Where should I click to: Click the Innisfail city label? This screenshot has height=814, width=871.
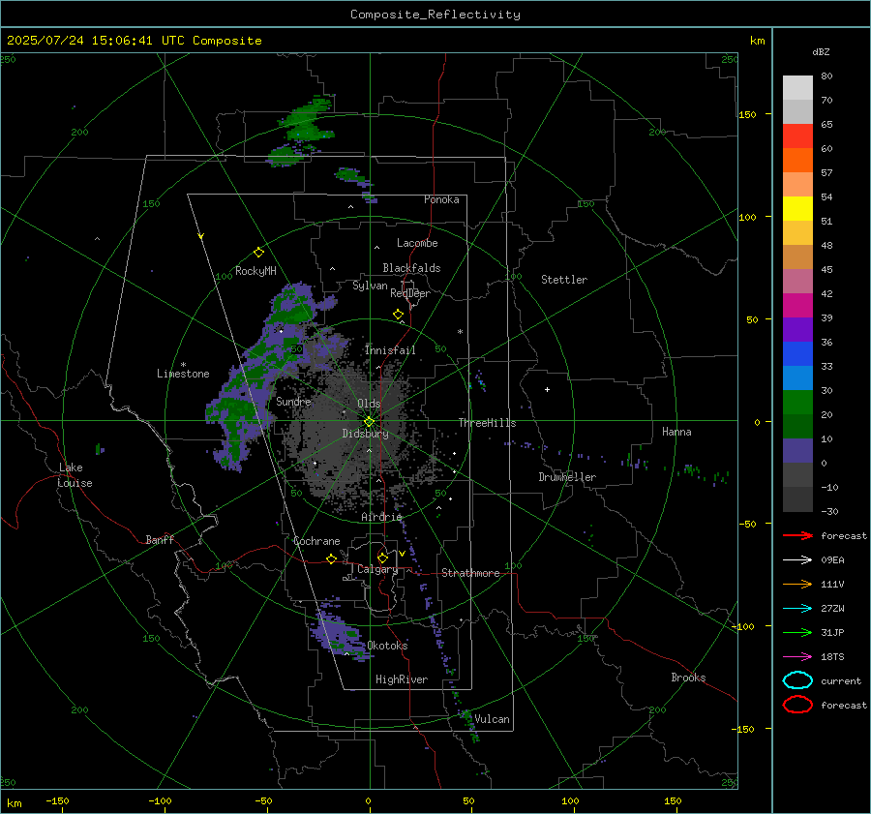click(x=390, y=350)
